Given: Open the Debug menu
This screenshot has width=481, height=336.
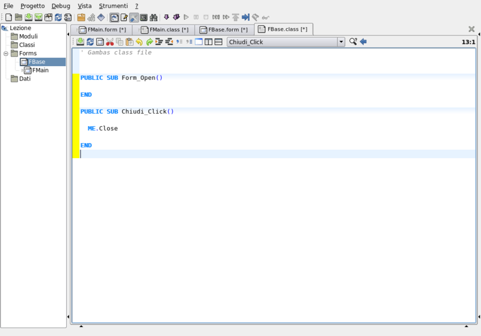Looking at the screenshot, I should click(61, 6).
